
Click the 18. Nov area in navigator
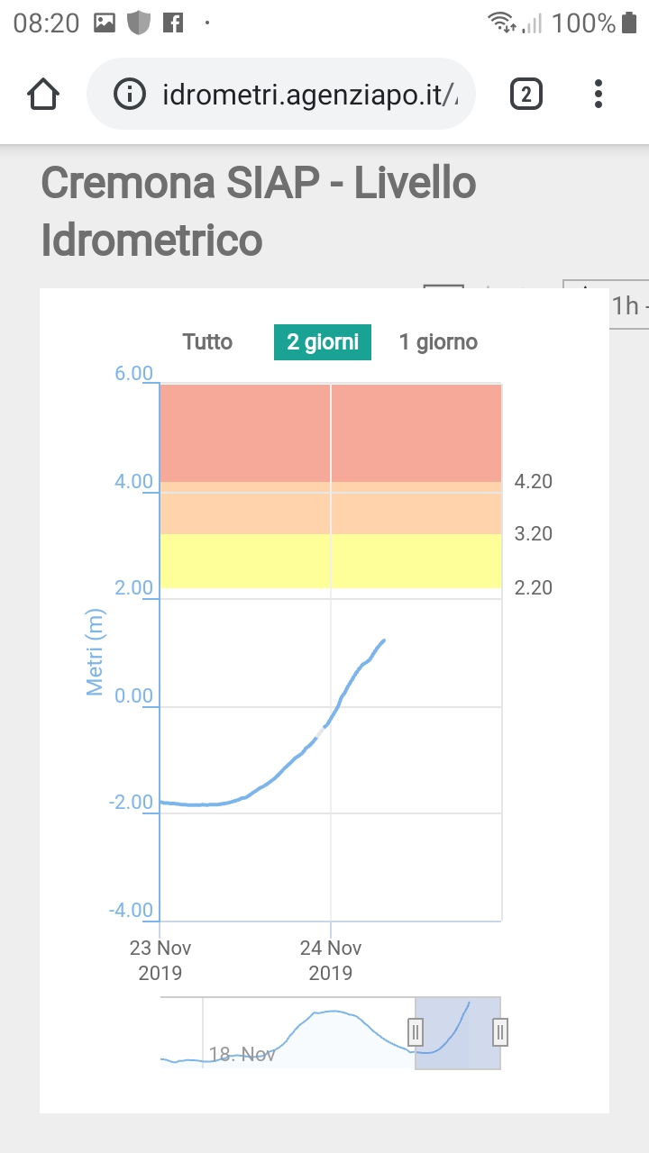tap(242, 1054)
